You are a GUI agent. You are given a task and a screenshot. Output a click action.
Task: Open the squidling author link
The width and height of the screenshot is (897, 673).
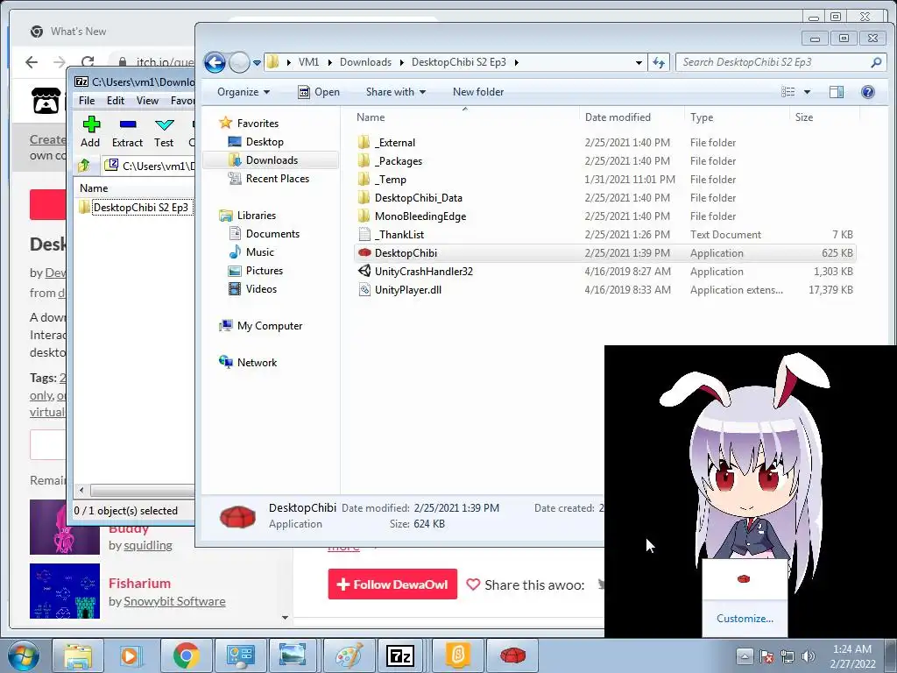click(148, 545)
